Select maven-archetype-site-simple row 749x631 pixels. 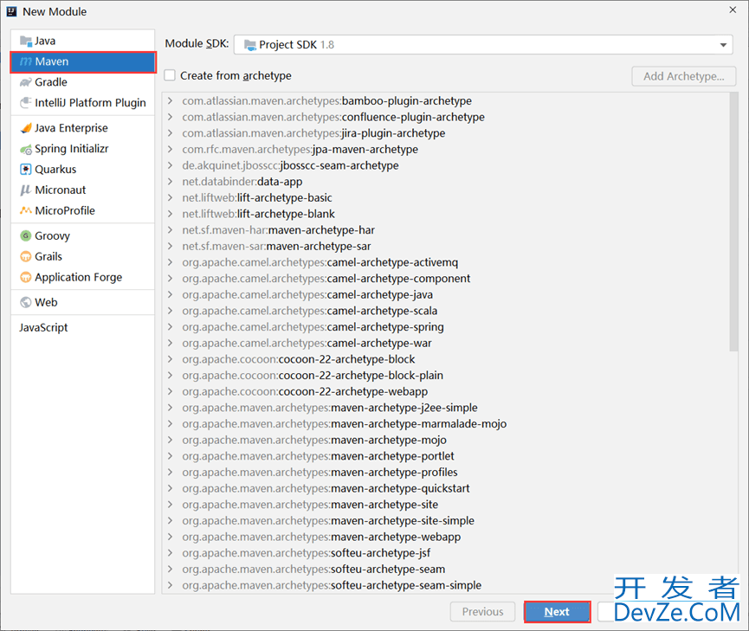[447, 521]
